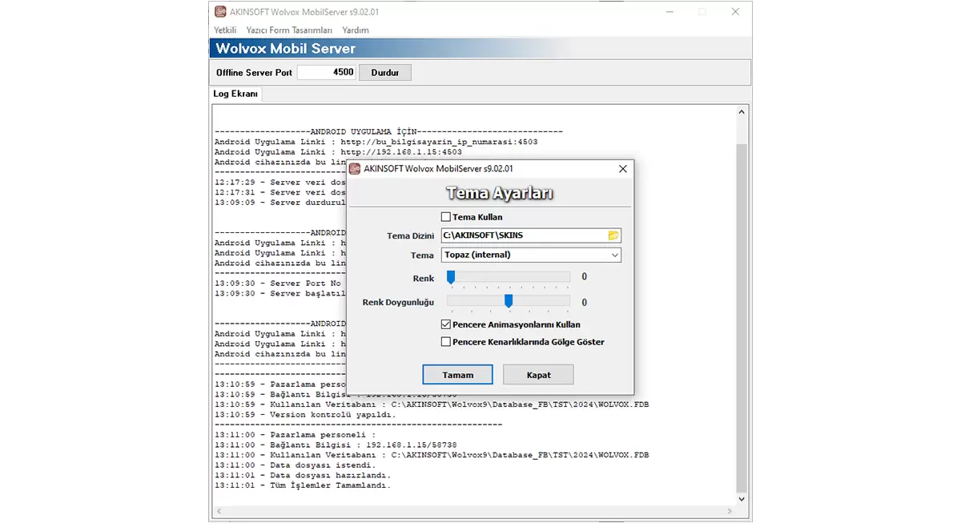Click the log scroll down arrow
Screen dimensions: 961x523
741,499
